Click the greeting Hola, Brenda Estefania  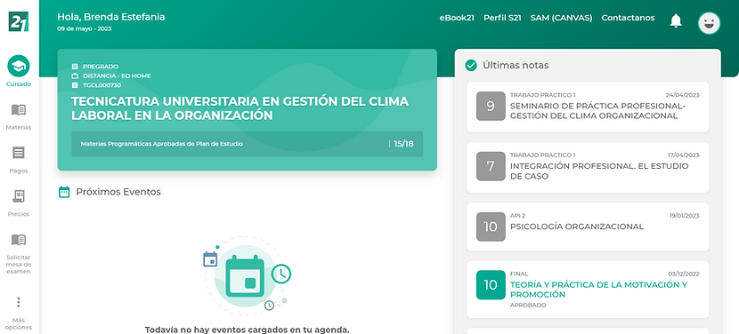(x=111, y=17)
